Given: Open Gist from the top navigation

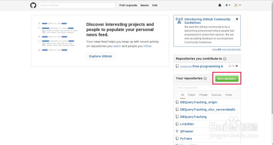Looking at the screenshot, I should click(x=155, y=5).
